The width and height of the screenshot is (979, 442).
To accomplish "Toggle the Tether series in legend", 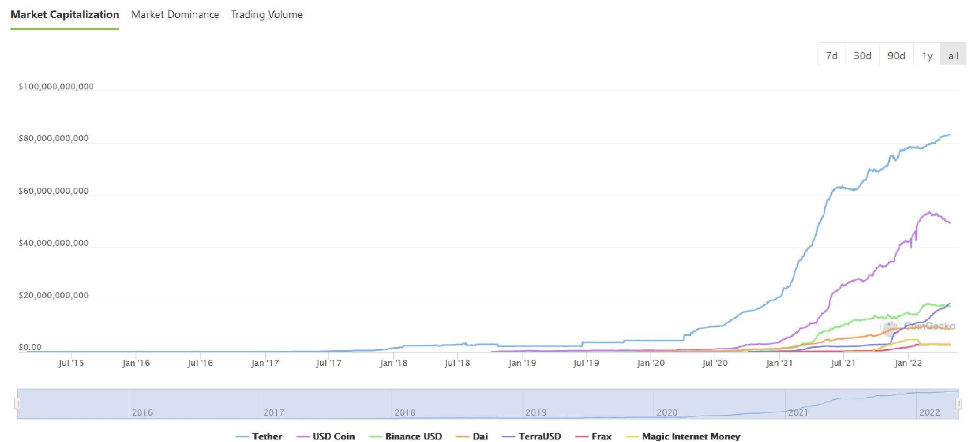I will tap(267, 436).
